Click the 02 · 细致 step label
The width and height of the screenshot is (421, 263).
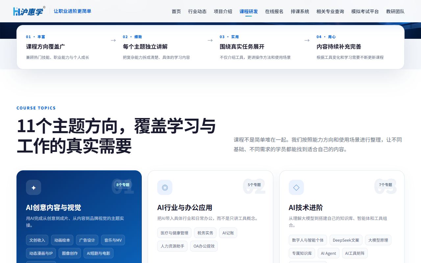point(132,37)
